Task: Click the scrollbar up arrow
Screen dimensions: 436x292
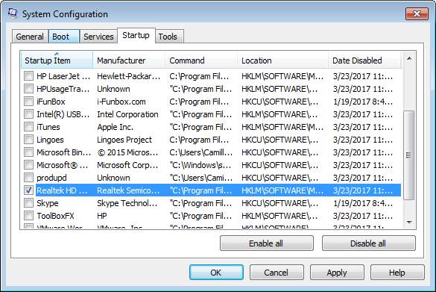Action: pyautogui.click(x=409, y=58)
